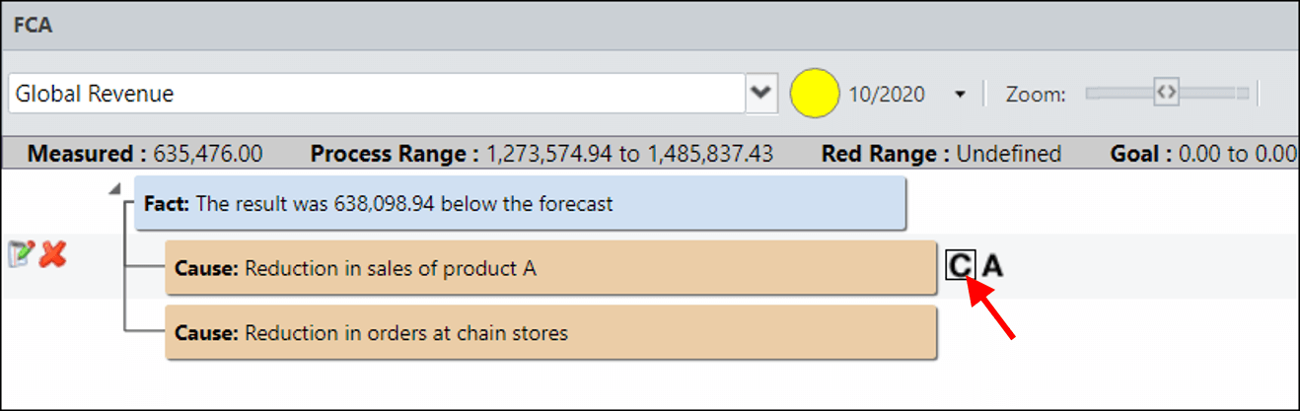Screen dimensions: 1300x411
Task: Click the red X delete icon
Action: tap(52, 255)
